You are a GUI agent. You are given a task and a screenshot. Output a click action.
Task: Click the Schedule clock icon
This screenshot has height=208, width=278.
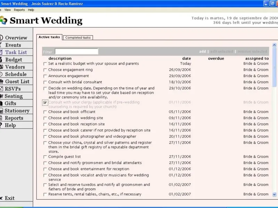tap(1, 74)
